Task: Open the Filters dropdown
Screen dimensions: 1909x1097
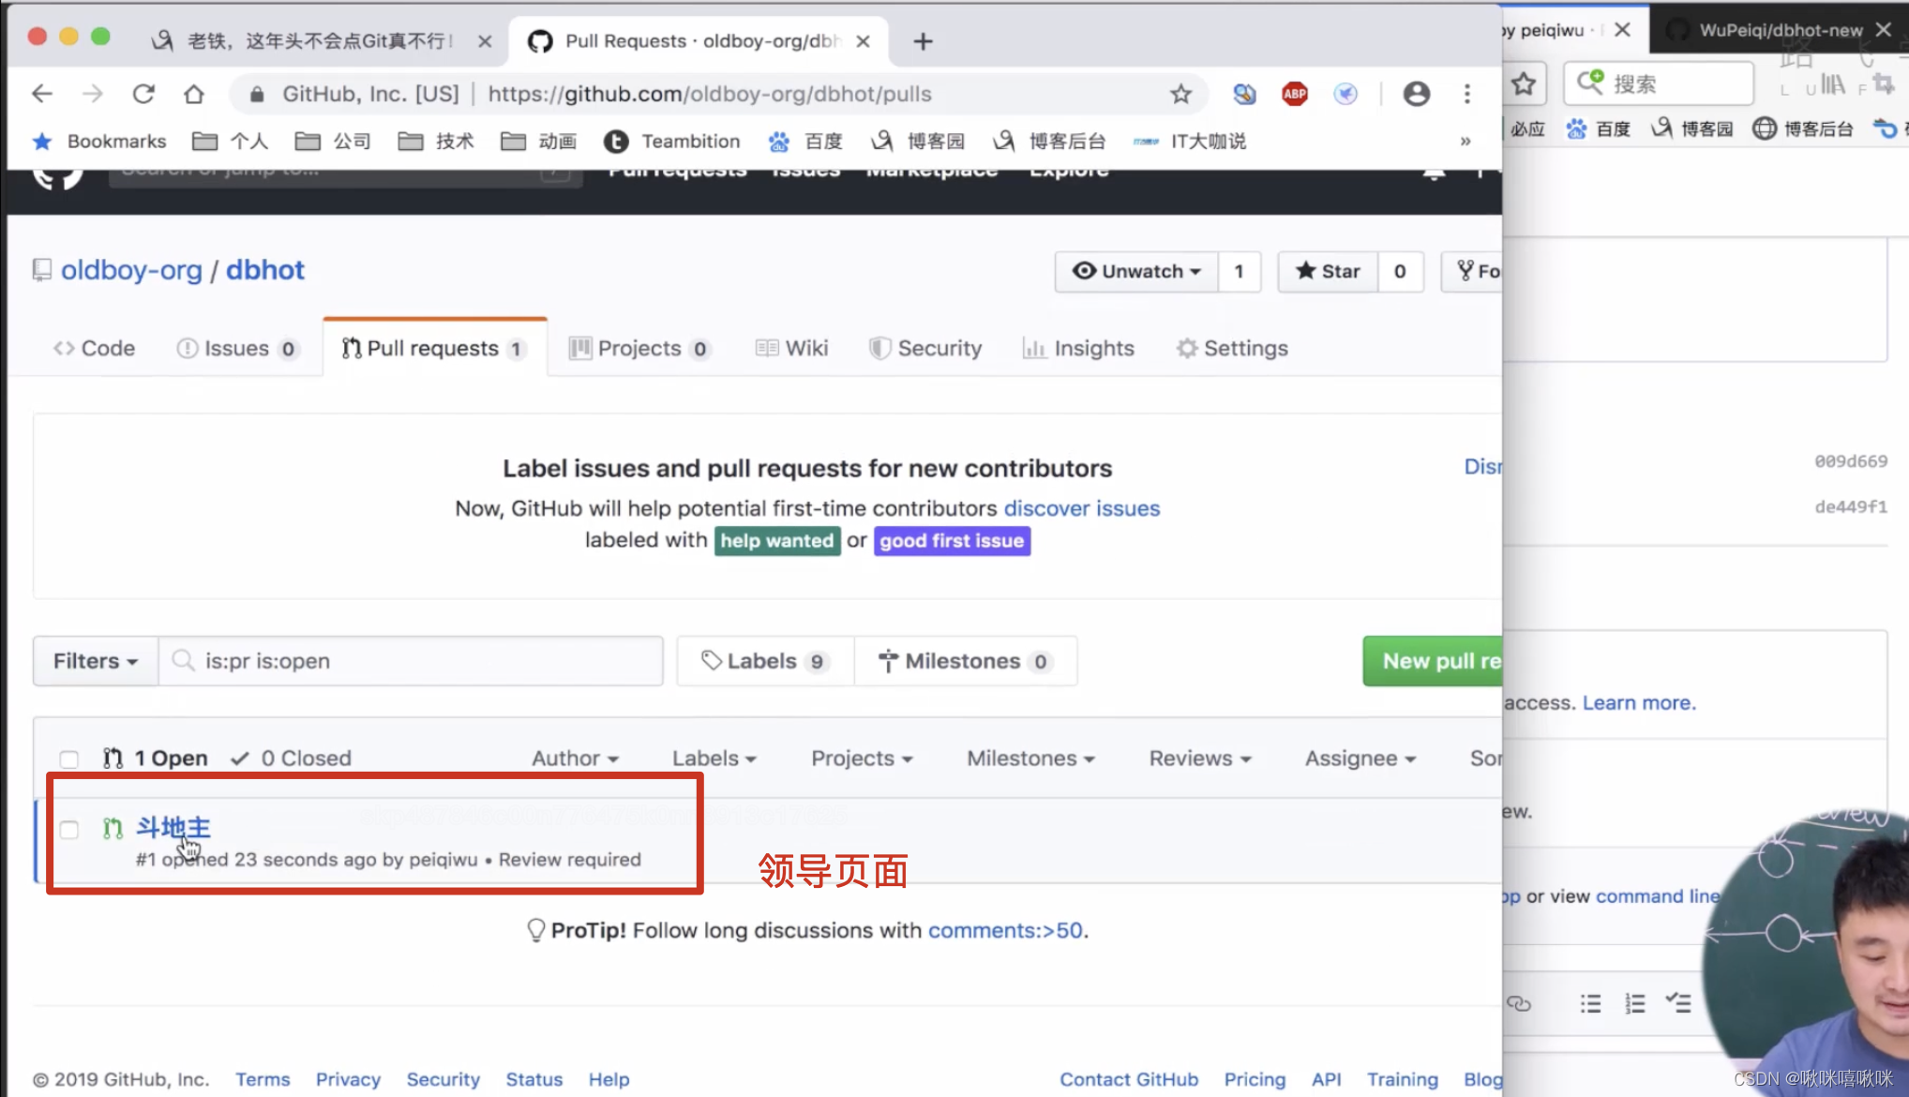Action: [x=96, y=661]
